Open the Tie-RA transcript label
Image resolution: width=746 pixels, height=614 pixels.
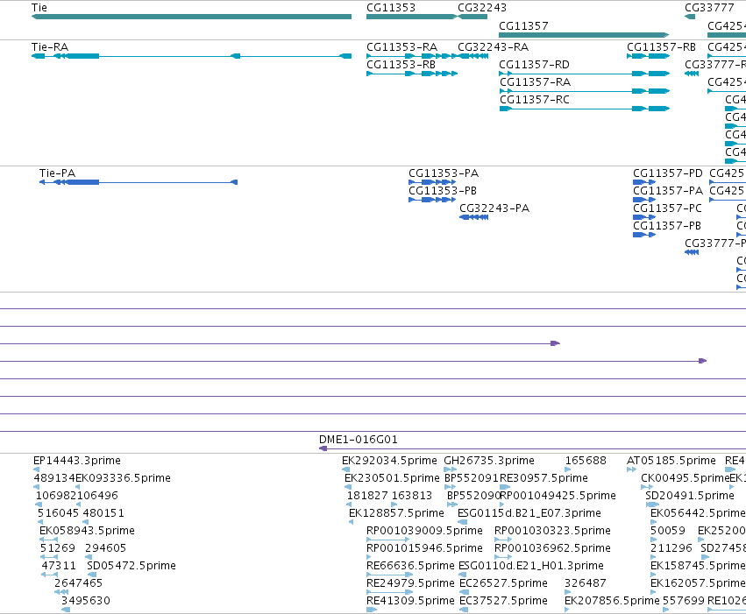pyautogui.click(x=50, y=47)
